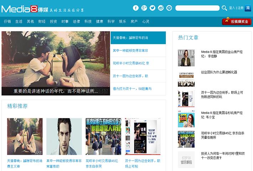
Task: Select the 花呗半小时交易额45亿 slider headline
Action: click(138, 63)
